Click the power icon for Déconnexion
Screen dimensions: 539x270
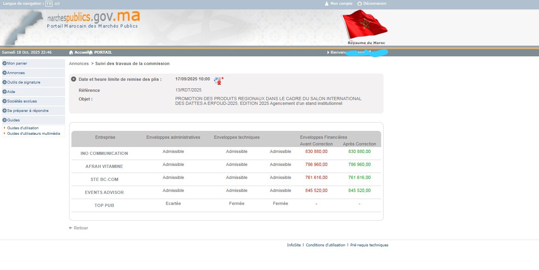[x=359, y=4]
